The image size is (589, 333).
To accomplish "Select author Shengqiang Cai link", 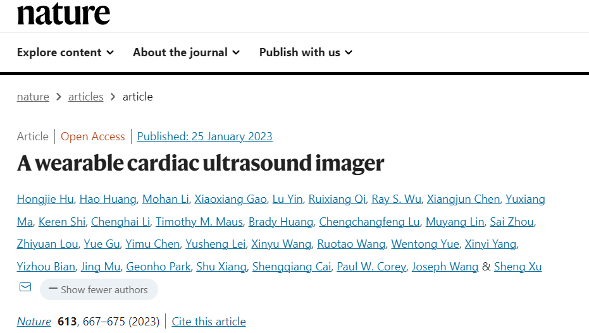I will pyautogui.click(x=292, y=267).
